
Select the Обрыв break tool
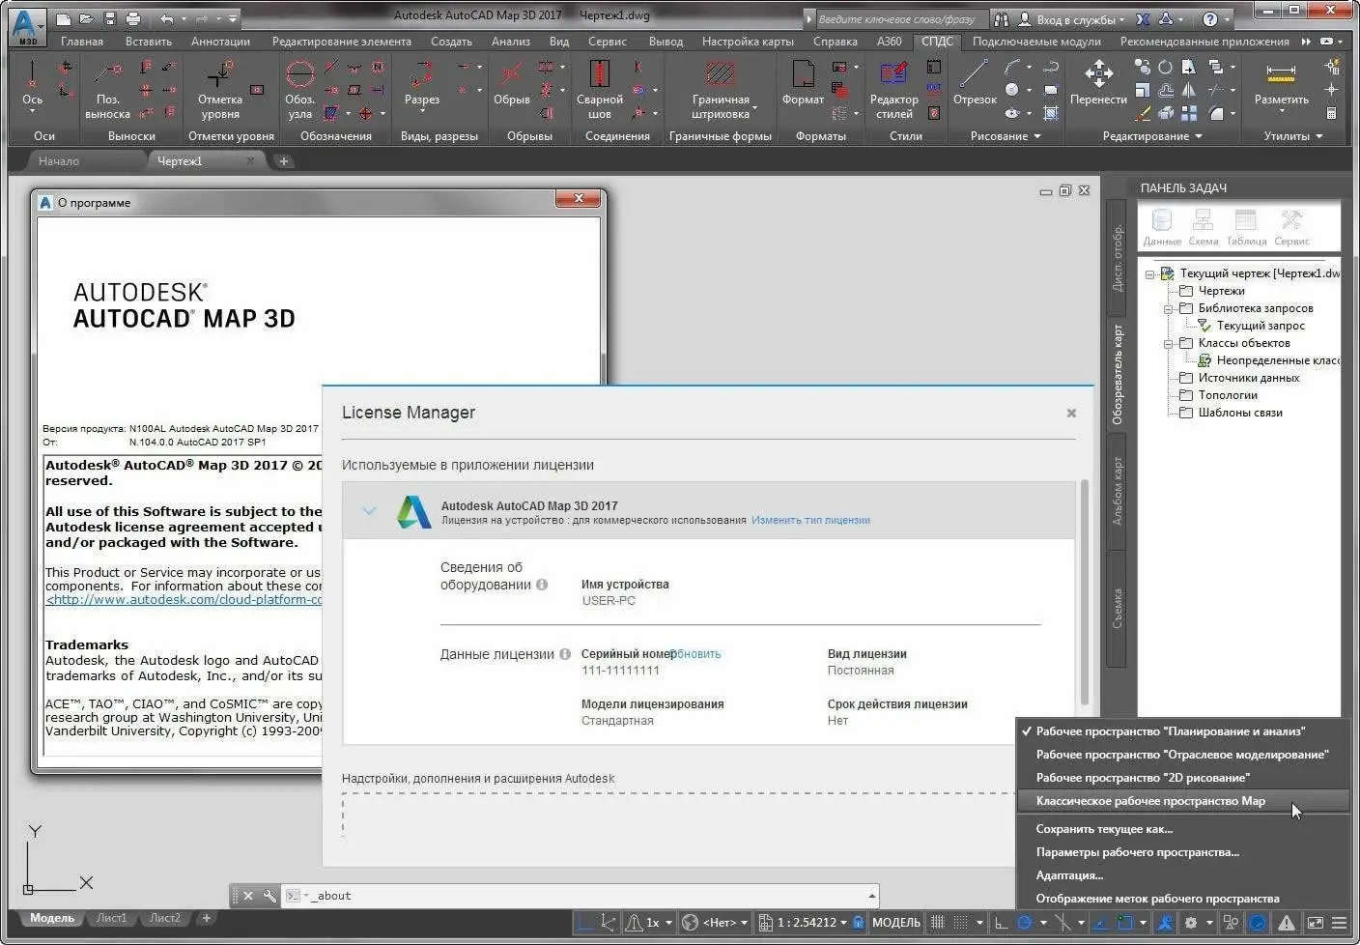(511, 84)
